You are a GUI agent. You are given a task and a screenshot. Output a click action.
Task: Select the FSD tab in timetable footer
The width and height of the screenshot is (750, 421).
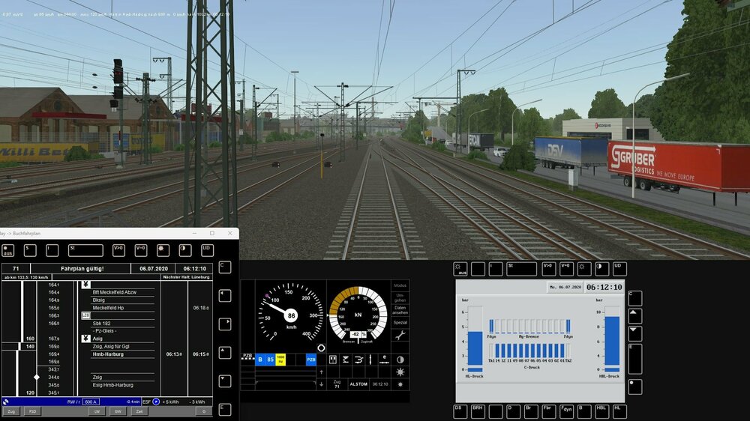[x=32, y=411]
